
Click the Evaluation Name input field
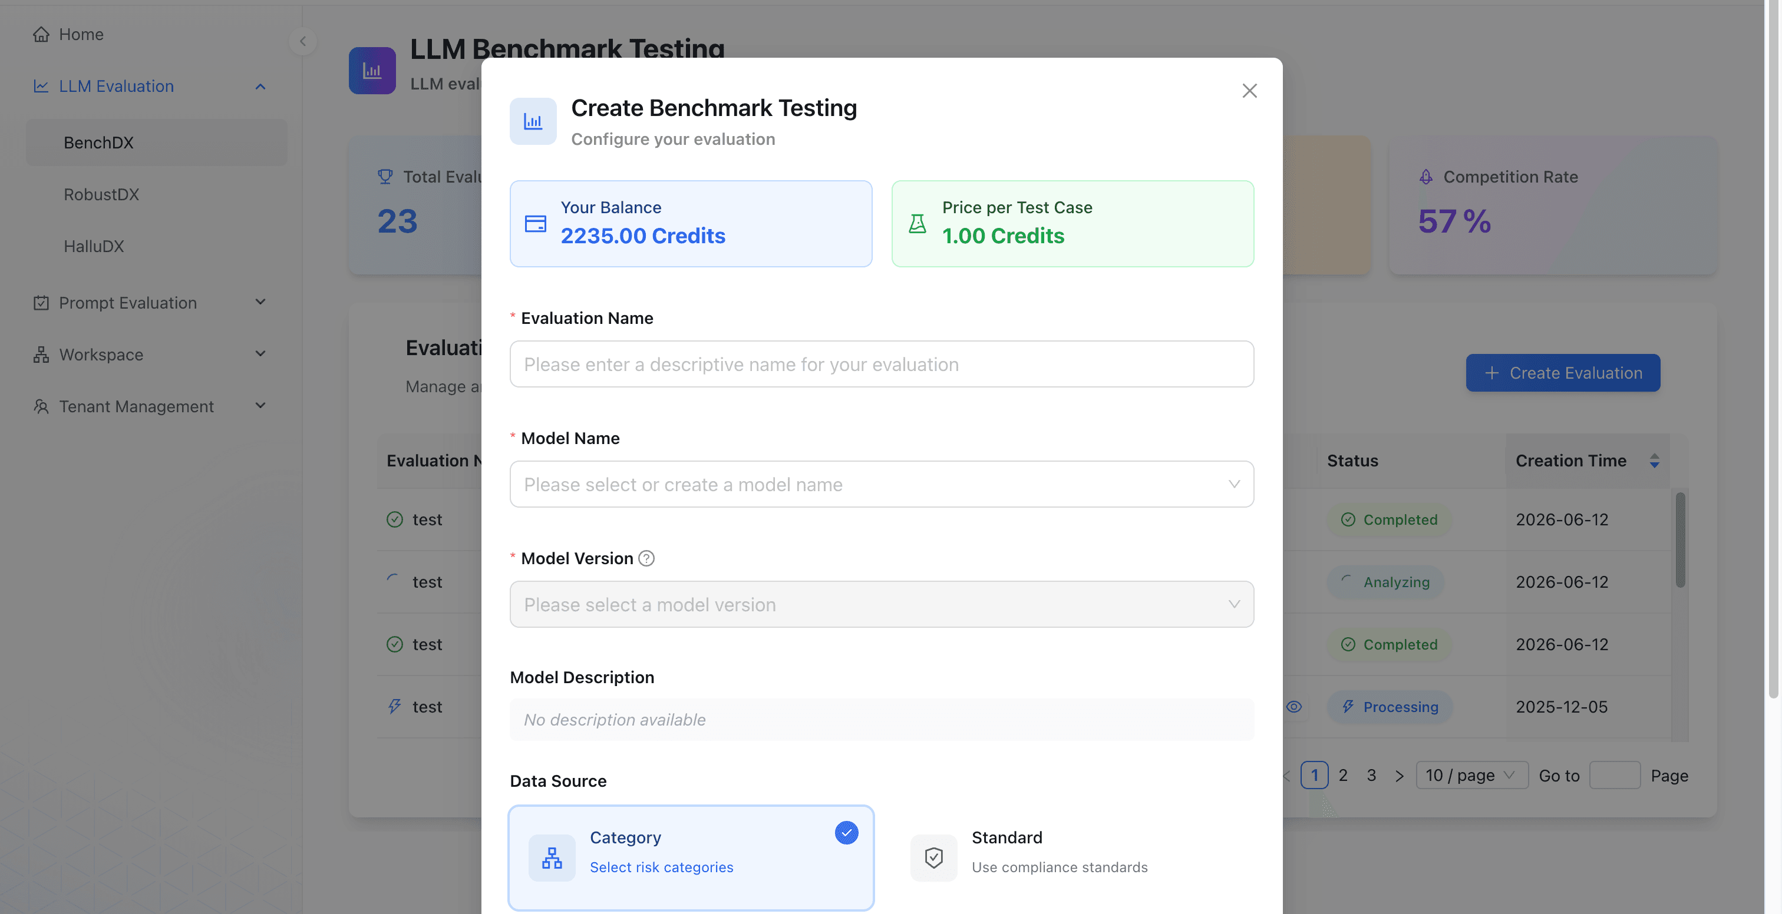(x=882, y=364)
